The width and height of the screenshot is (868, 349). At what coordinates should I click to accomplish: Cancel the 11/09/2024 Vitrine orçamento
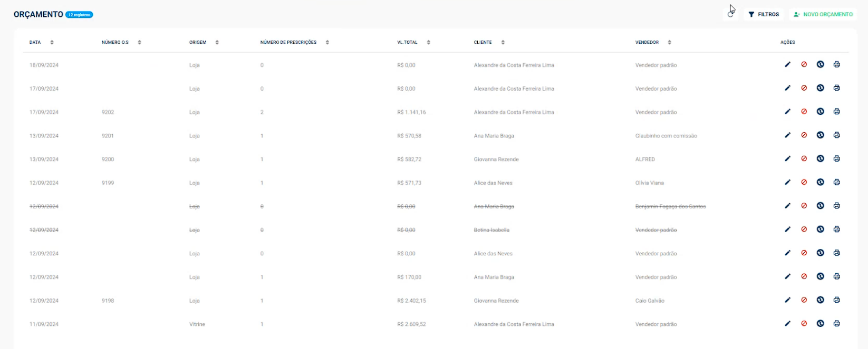coord(804,324)
